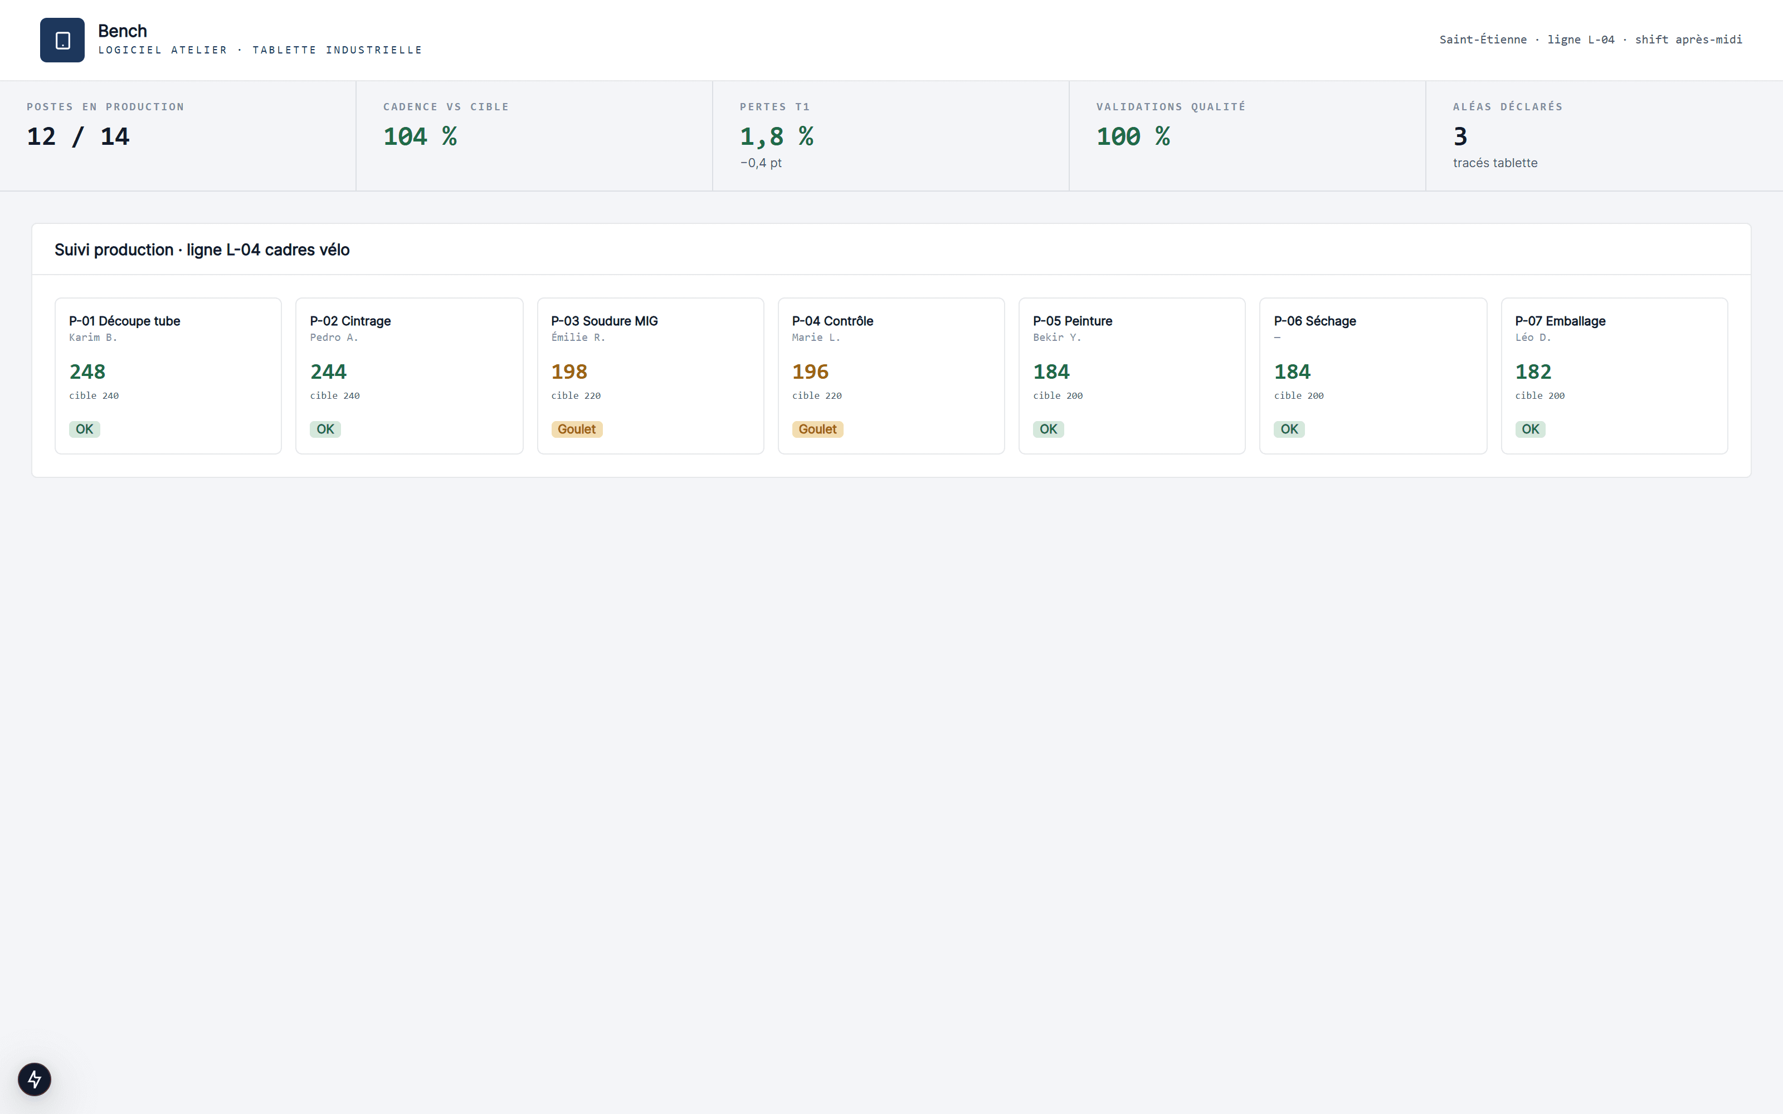Image resolution: width=1783 pixels, height=1114 pixels.
Task: Open the P-07 Emballage card title
Action: point(1560,321)
